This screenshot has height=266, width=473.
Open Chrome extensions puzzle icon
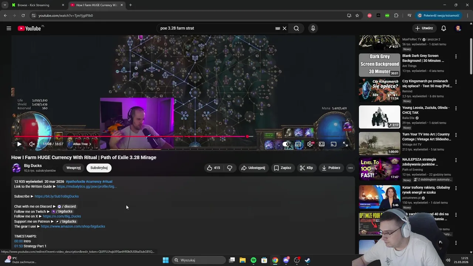click(x=396, y=16)
